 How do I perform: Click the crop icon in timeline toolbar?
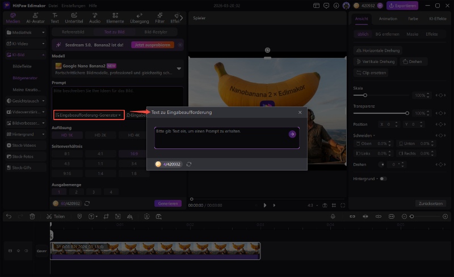click(106, 216)
